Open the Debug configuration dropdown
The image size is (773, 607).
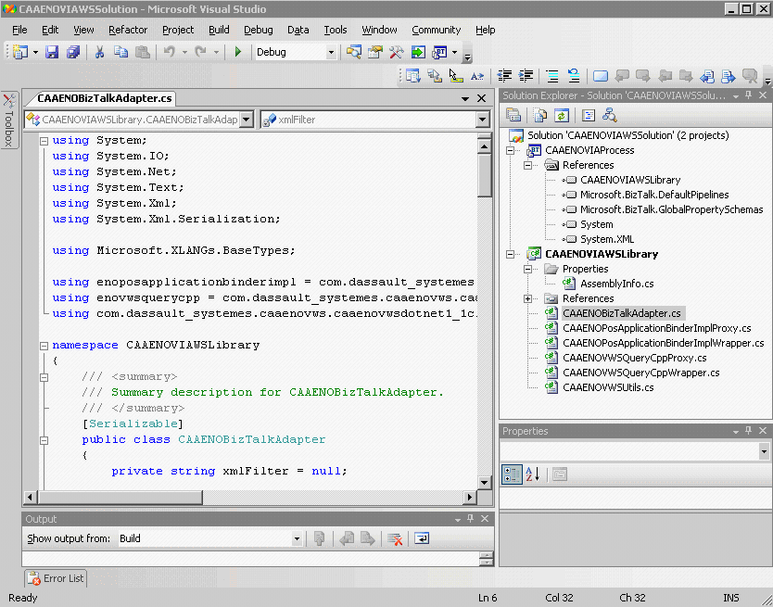tap(331, 52)
